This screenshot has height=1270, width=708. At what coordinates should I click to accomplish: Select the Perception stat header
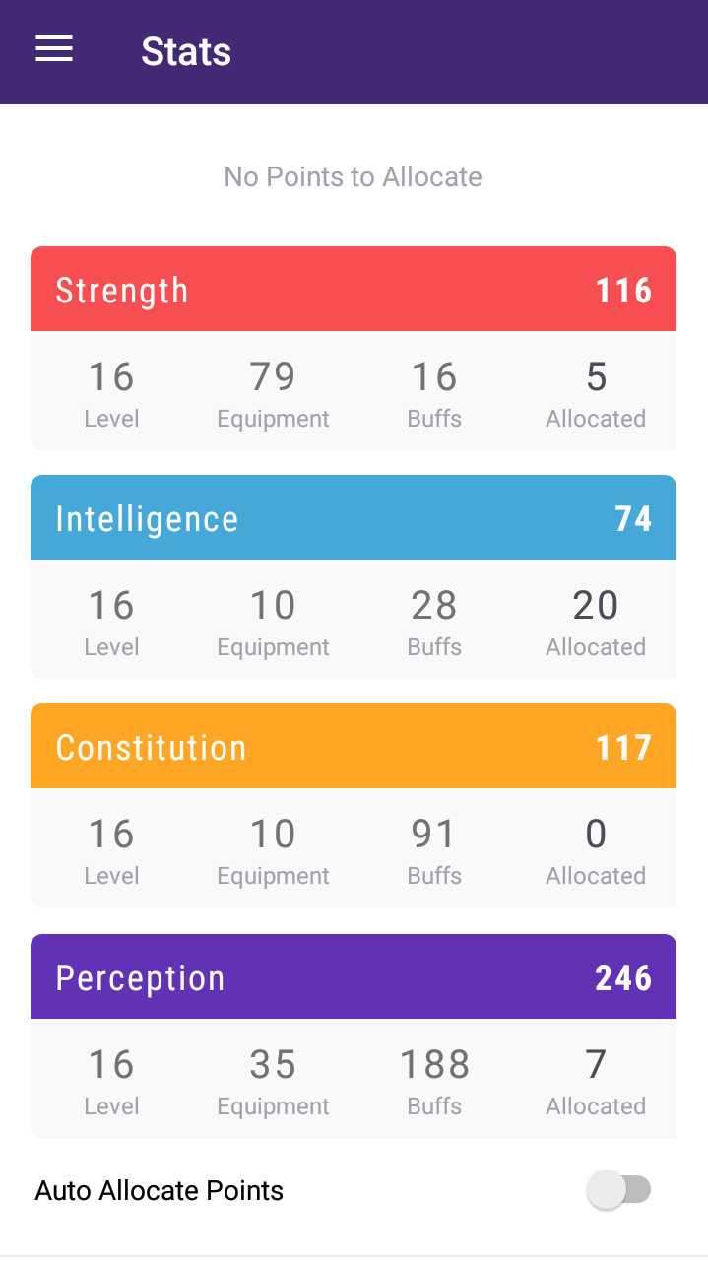353,977
